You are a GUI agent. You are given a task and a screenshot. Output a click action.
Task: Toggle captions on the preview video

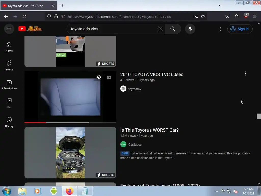[x=109, y=77]
